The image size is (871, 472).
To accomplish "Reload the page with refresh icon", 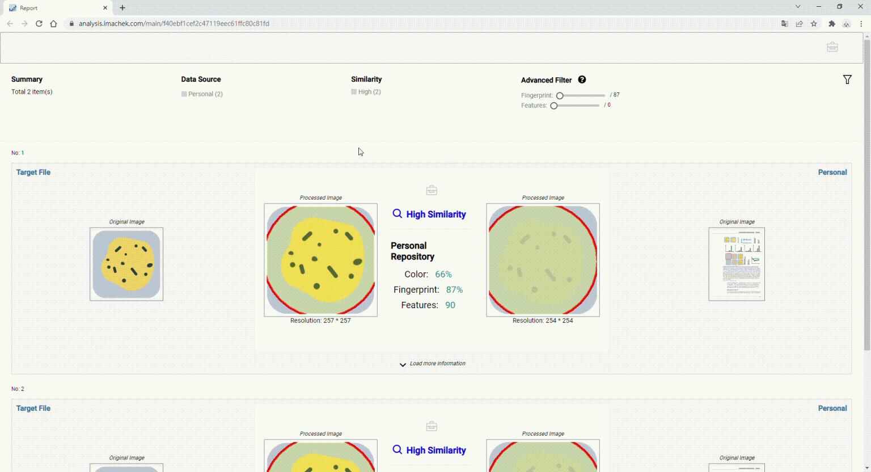I will click(x=39, y=24).
